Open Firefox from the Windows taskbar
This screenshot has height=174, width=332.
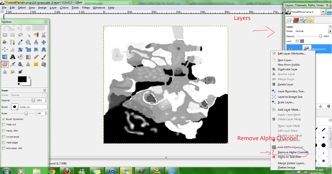coord(67,171)
